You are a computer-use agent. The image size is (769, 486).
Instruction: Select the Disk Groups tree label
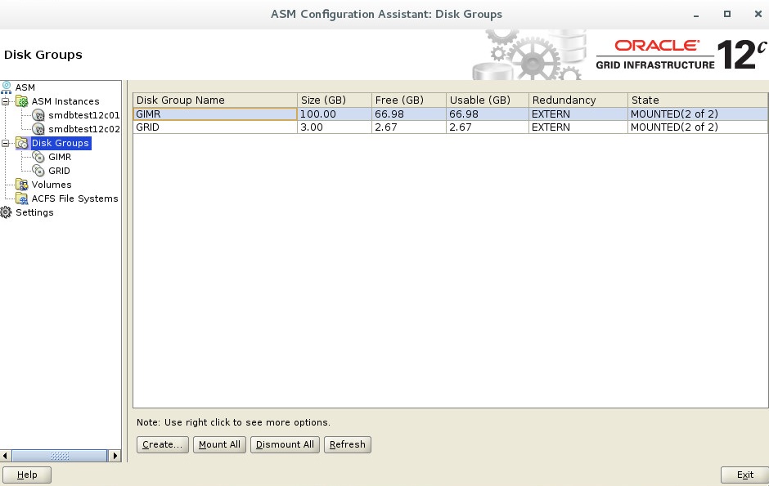61,143
